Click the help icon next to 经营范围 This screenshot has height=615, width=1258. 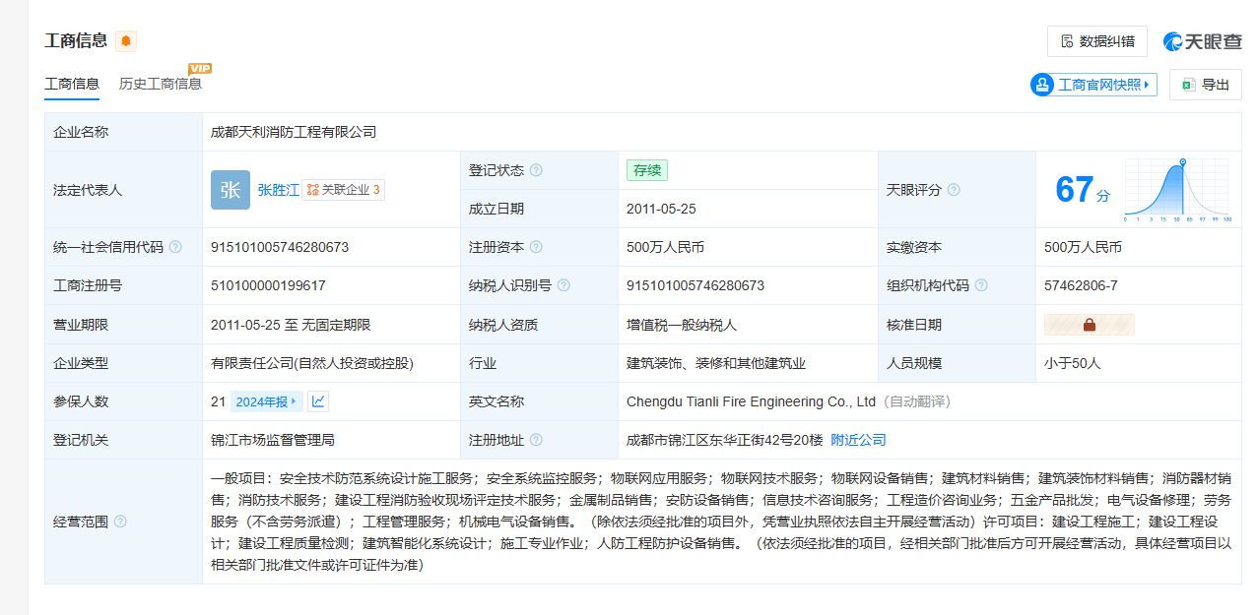pos(120,522)
